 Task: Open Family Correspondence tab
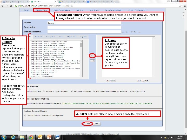113,10
